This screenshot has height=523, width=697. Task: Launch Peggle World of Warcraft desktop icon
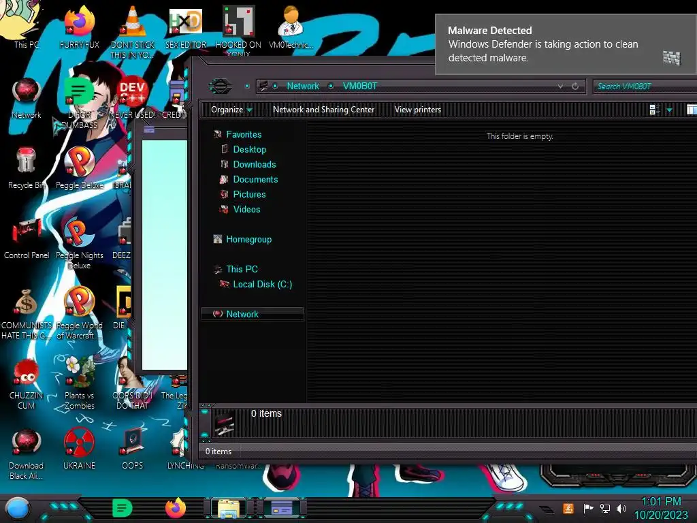point(80,313)
